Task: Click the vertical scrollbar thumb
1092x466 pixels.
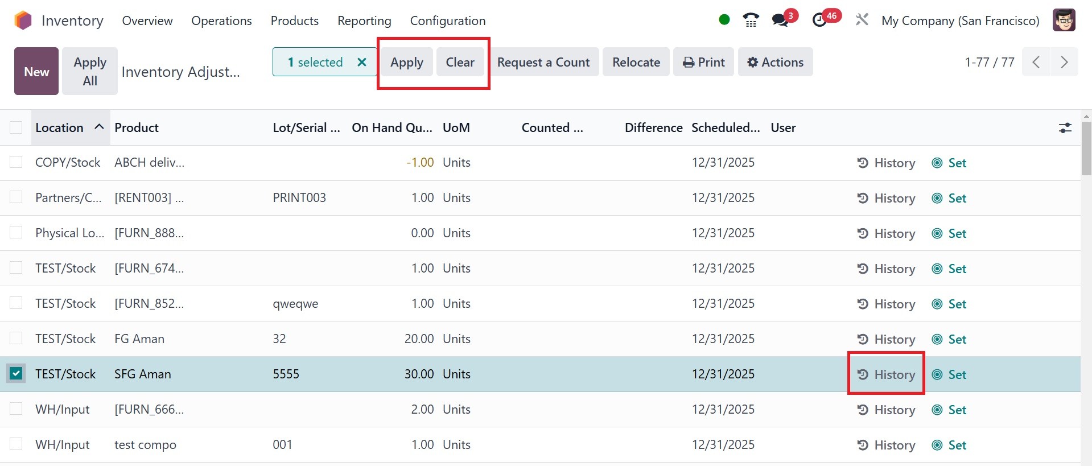Action: (1086, 148)
